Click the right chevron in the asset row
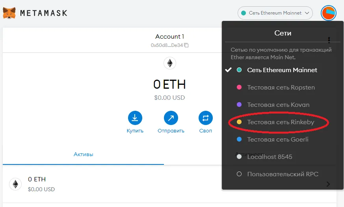Screen dimensions: 344x207 328,184
